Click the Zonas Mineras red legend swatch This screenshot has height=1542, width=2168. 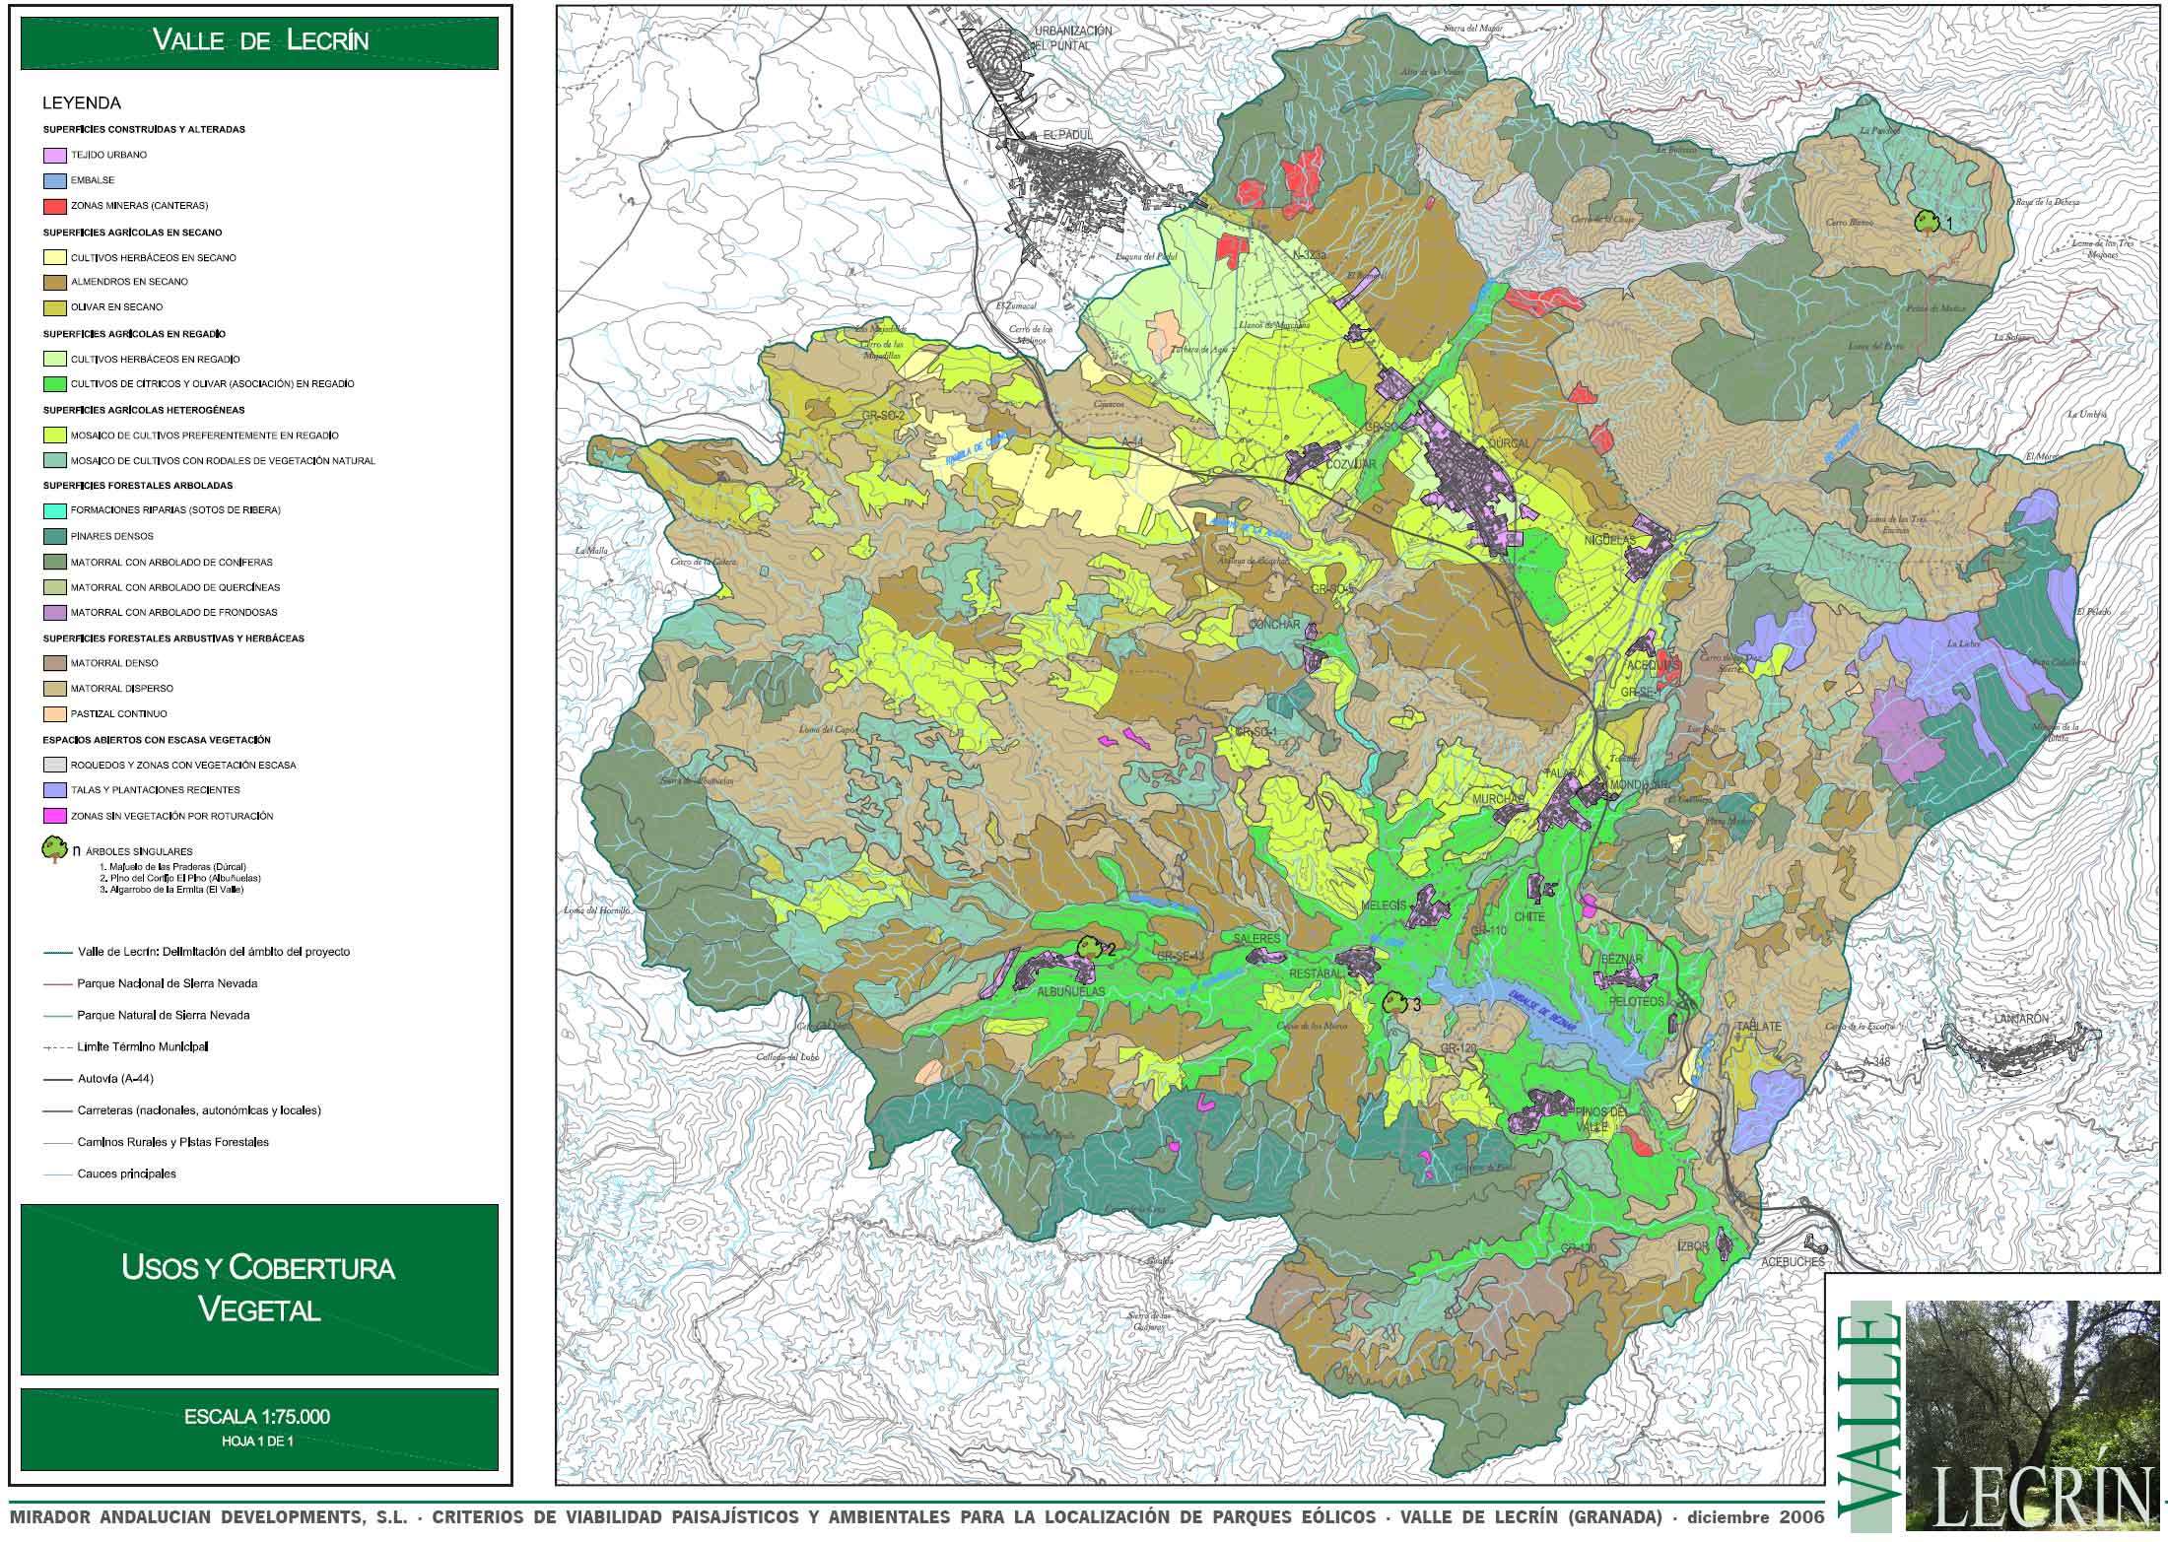55,207
